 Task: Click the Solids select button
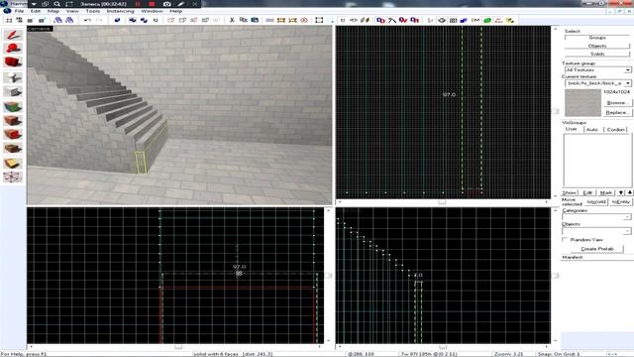pyautogui.click(x=597, y=54)
